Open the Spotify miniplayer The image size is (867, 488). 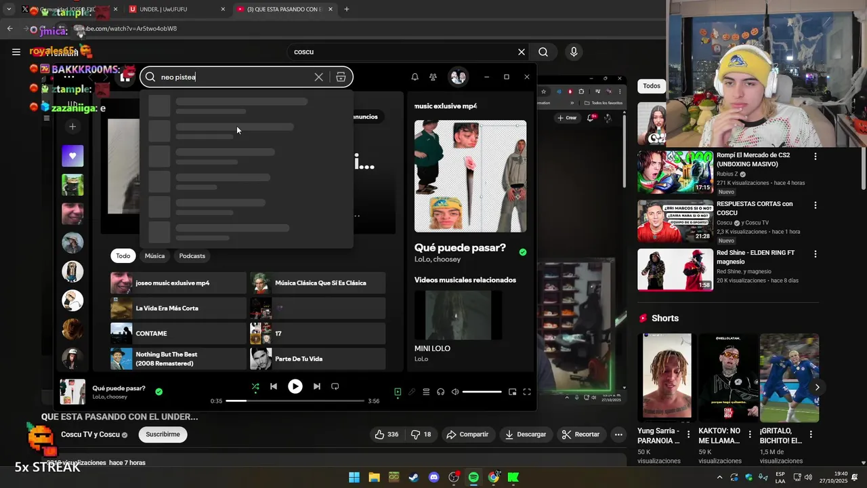pos(512,392)
